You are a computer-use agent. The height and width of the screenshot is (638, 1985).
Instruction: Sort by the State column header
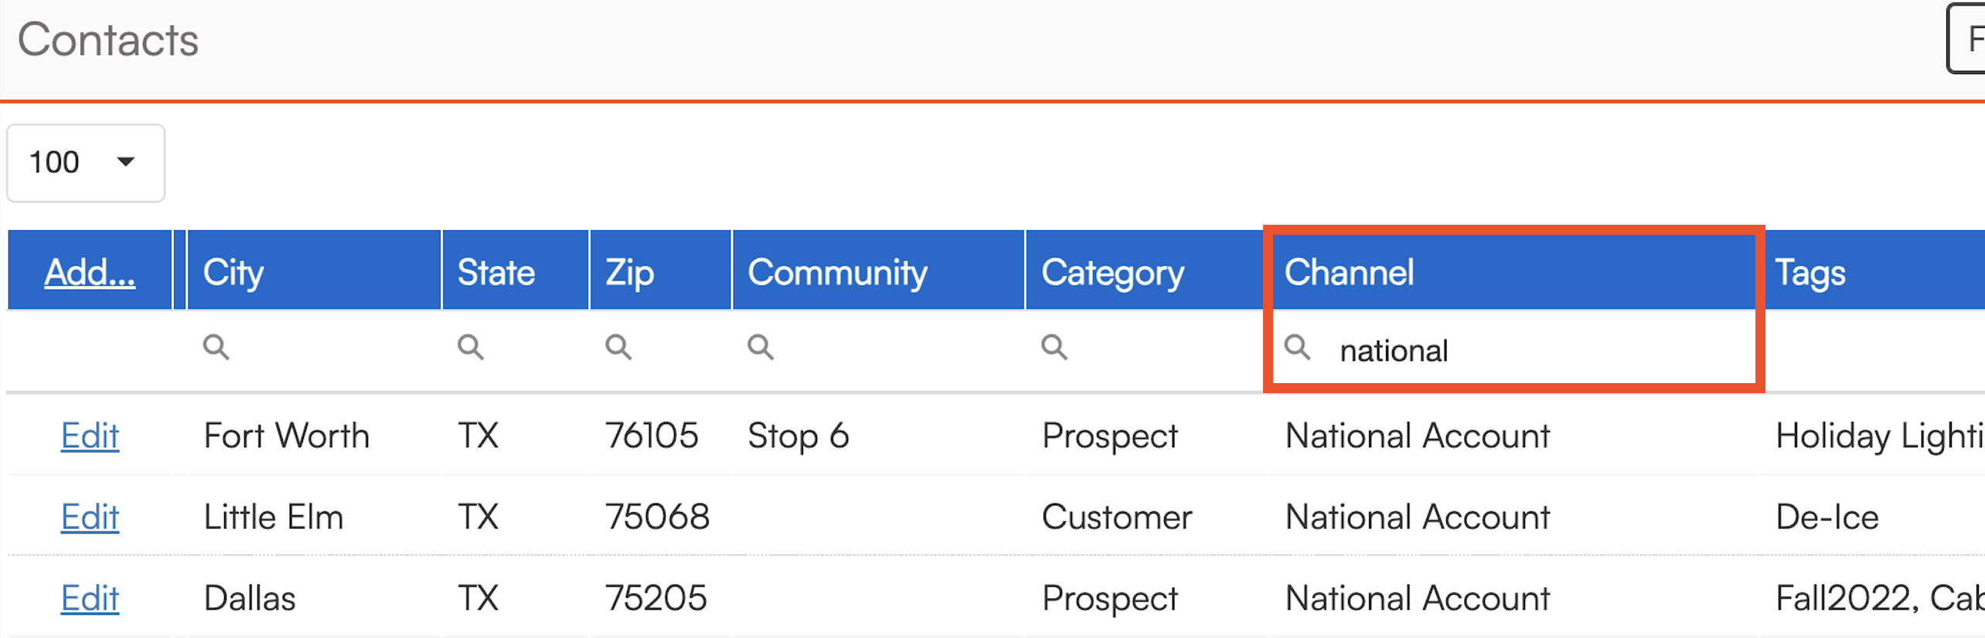click(x=496, y=272)
